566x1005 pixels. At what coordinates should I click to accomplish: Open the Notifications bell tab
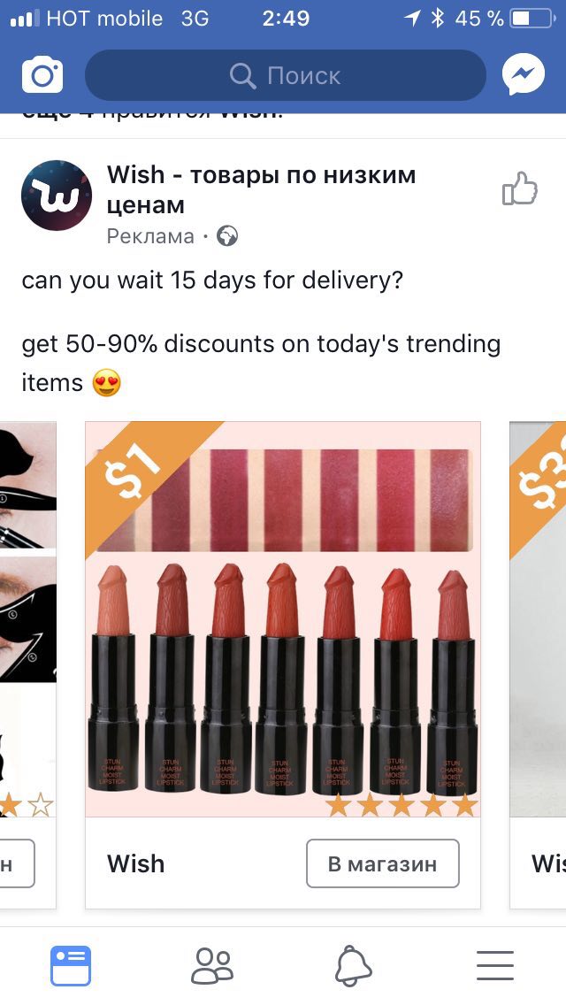[x=353, y=965]
